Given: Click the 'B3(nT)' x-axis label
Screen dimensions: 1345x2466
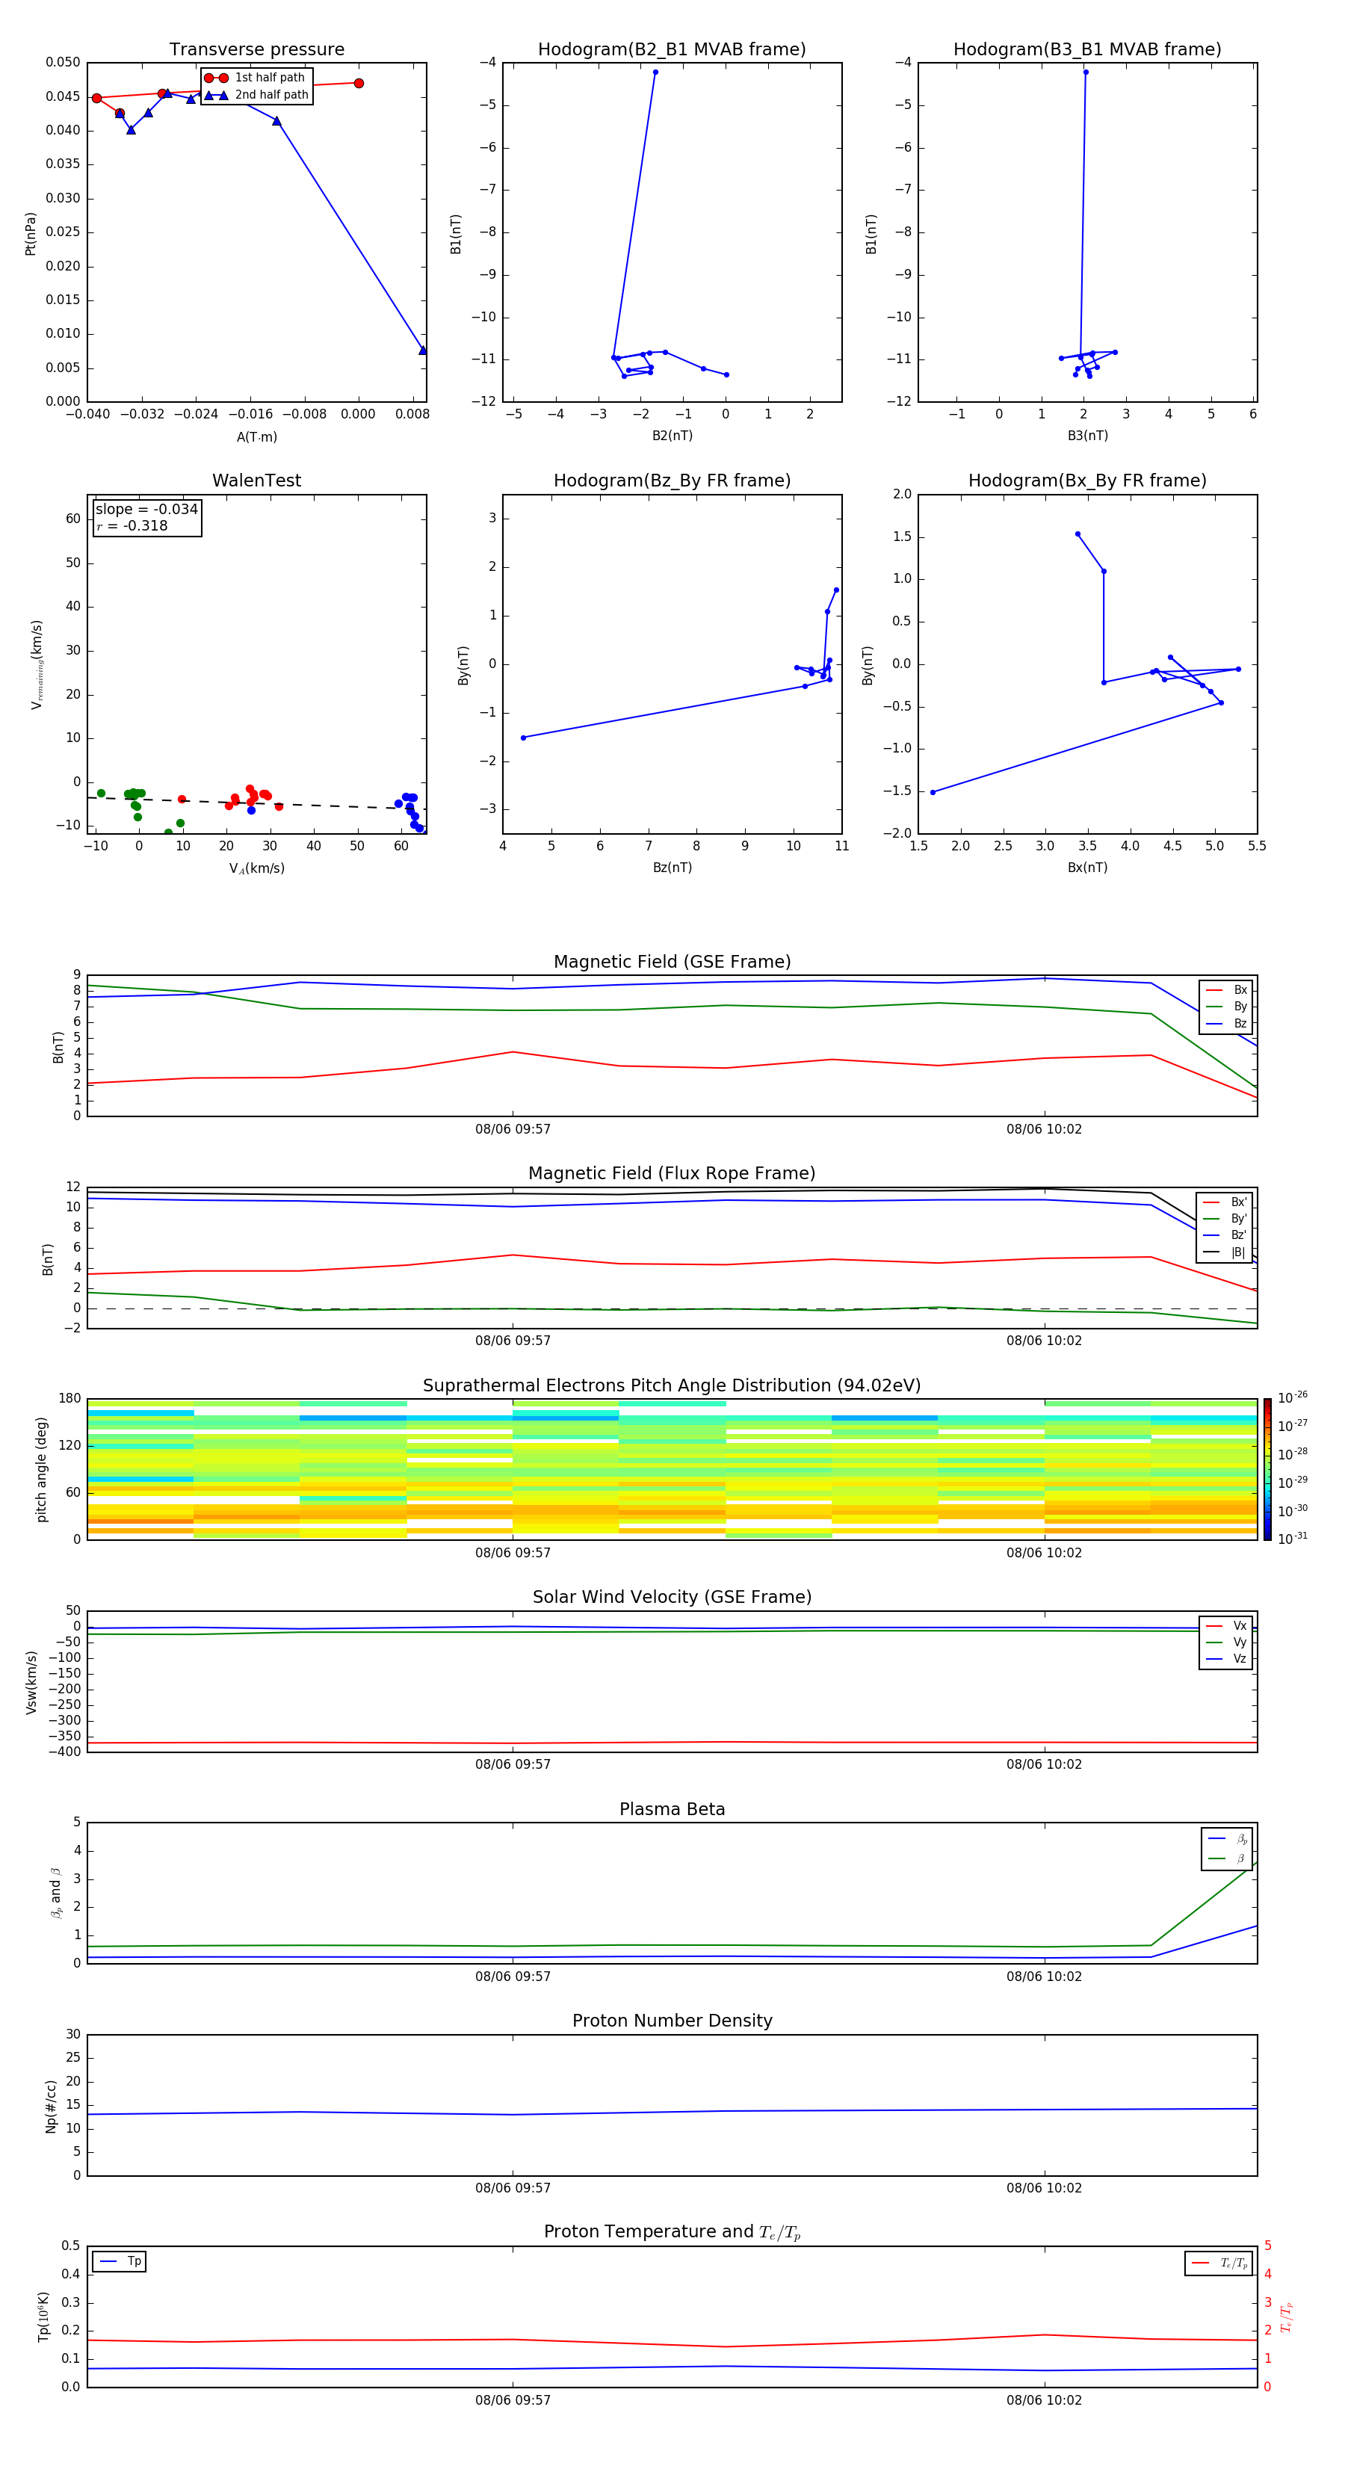Looking at the screenshot, I should point(1087,436).
